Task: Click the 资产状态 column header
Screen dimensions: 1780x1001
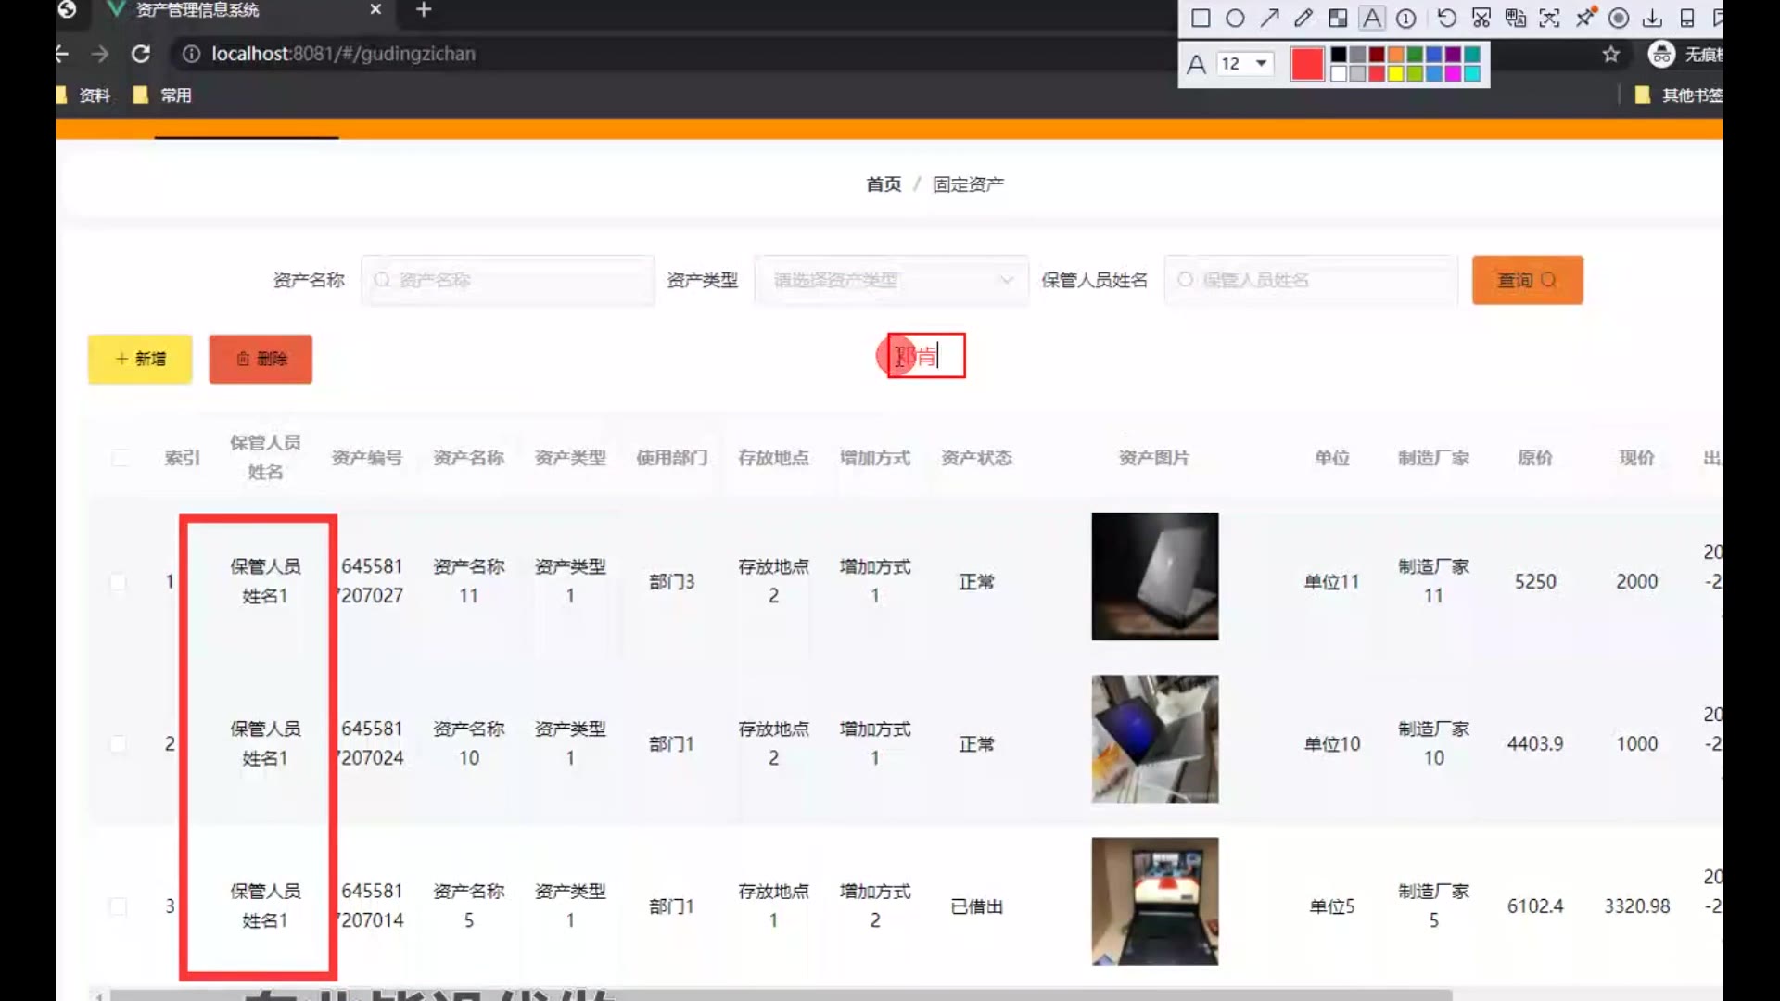Action: pos(976,458)
